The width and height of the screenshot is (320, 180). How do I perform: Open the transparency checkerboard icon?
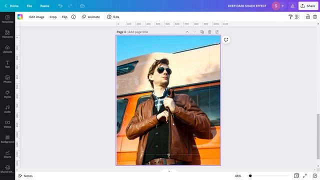[x=297, y=17]
